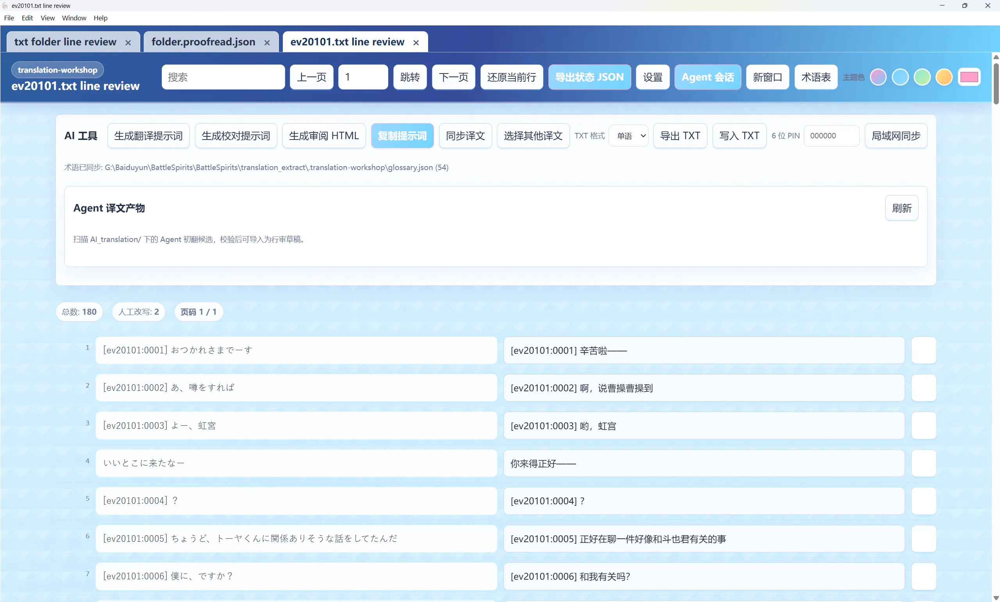Open the Help menu

pyautogui.click(x=100, y=18)
